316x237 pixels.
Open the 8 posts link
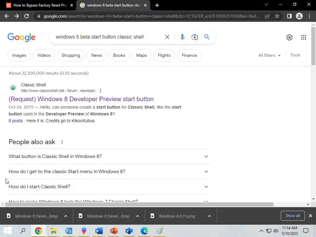15,121
